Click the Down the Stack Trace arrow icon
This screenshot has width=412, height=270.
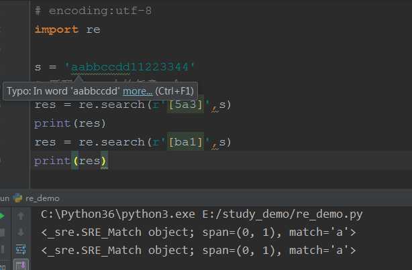tap(21, 232)
